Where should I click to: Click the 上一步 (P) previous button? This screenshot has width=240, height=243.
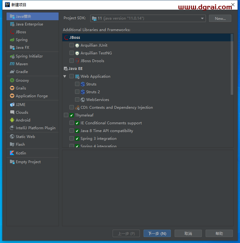tap(126, 233)
